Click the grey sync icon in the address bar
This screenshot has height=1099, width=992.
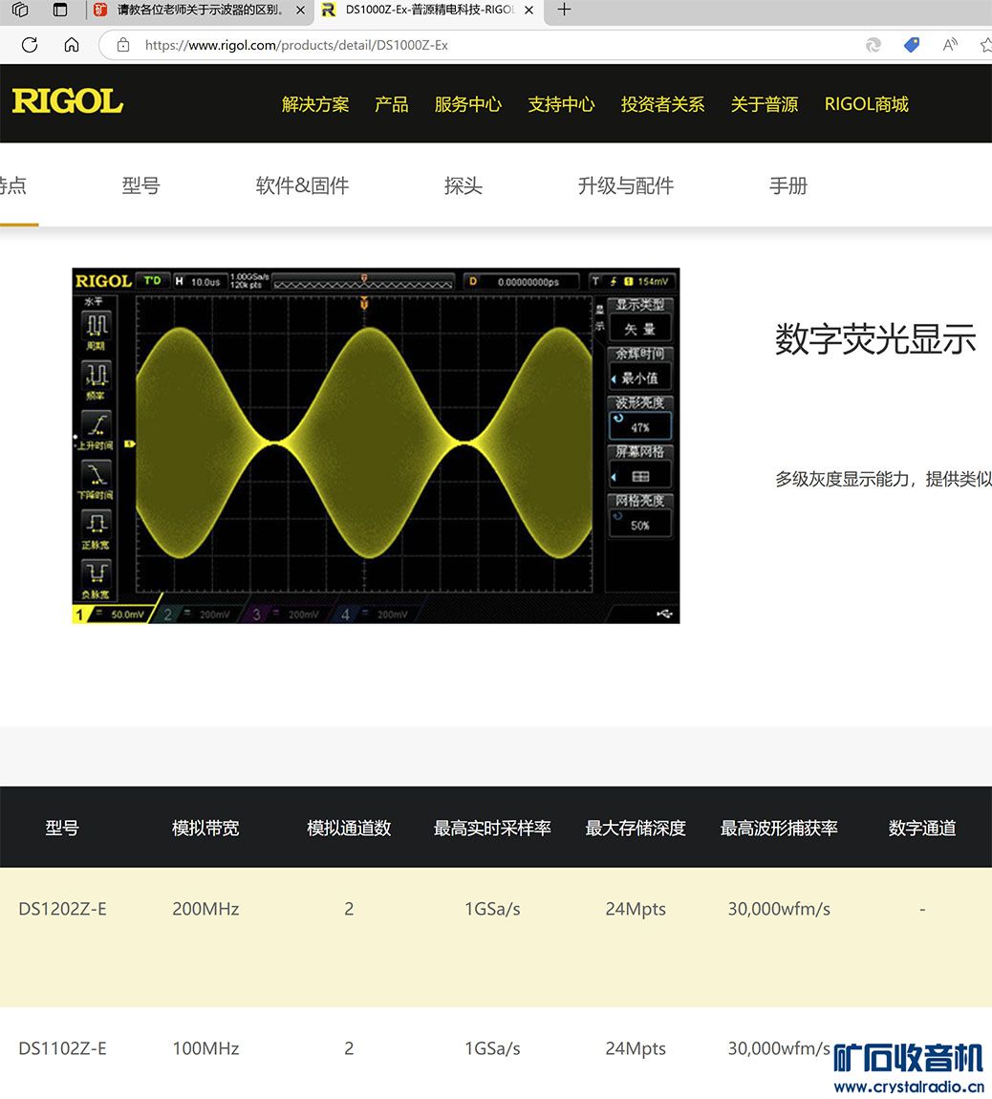click(x=873, y=45)
